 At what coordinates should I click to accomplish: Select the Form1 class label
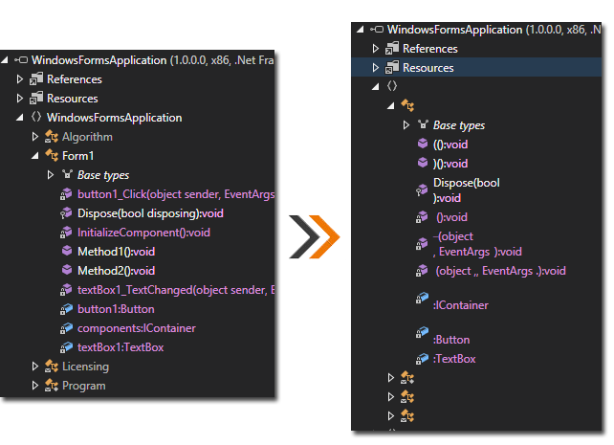pyautogui.click(x=77, y=156)
